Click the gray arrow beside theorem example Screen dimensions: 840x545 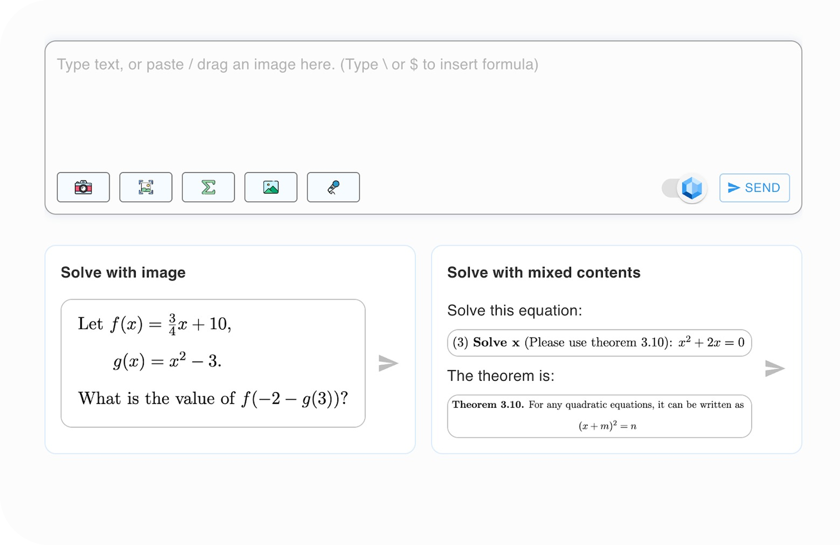coord(775,368)
